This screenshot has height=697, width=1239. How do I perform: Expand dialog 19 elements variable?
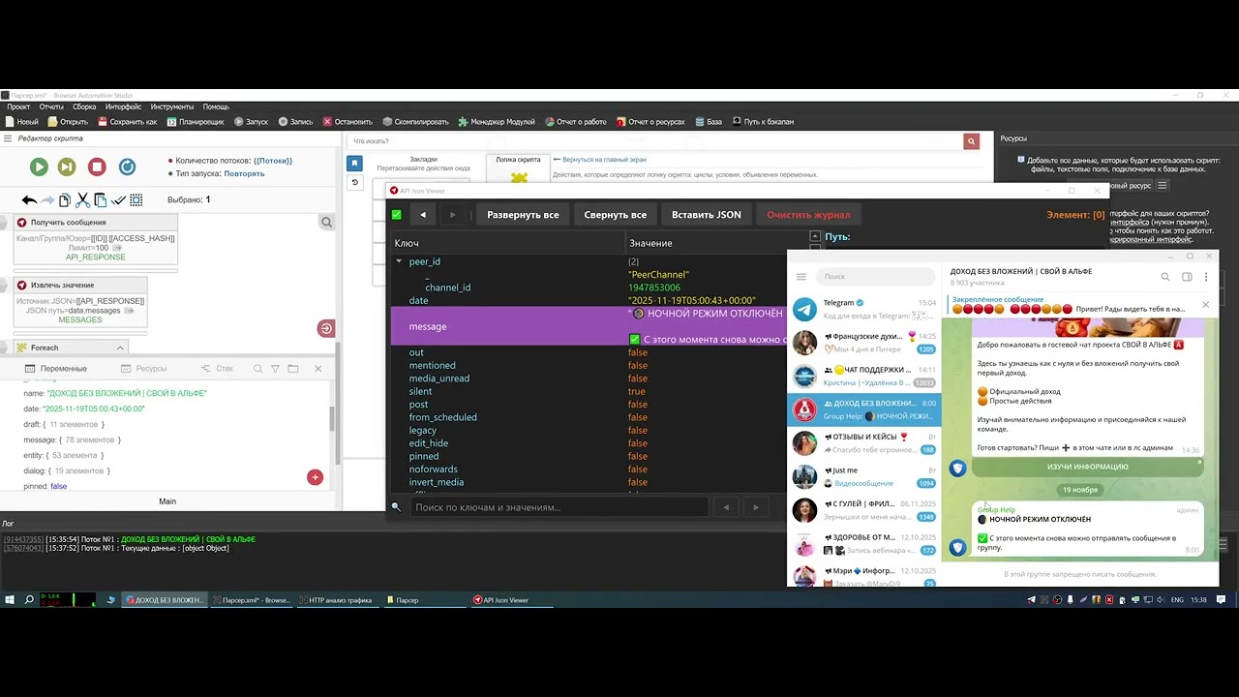tap(66, 470)
